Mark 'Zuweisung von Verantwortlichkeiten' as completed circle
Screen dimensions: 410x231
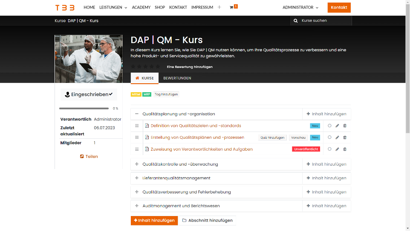(x=329, y=149)
